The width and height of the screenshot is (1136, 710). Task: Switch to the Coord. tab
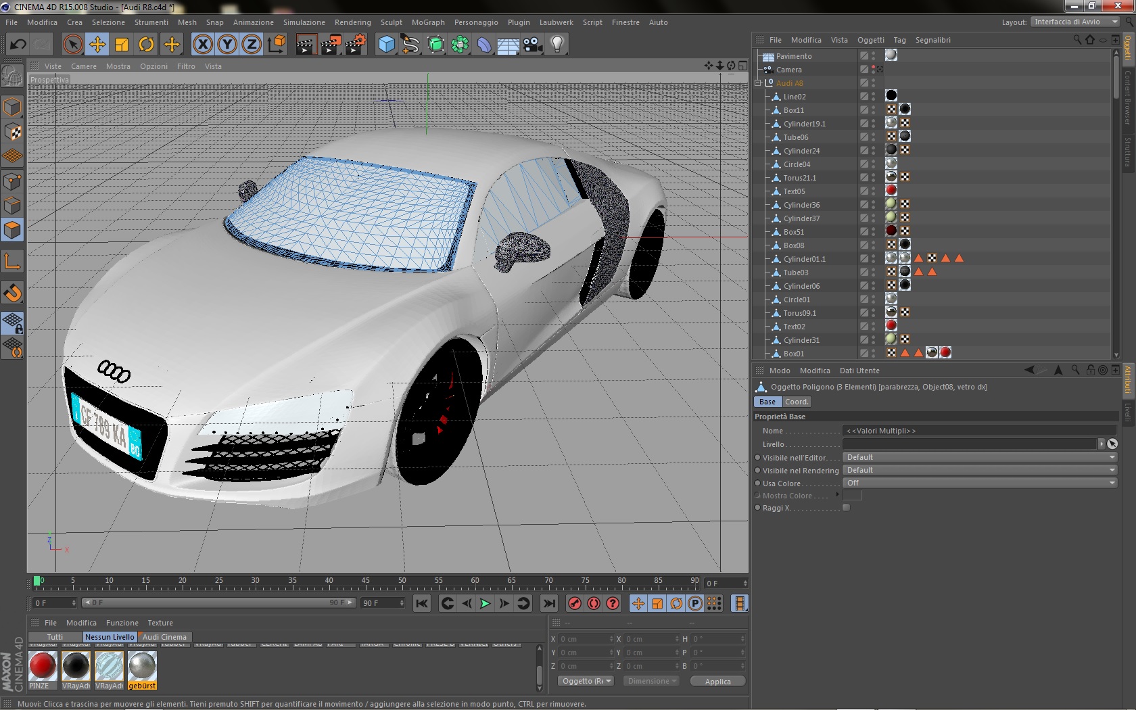coord(796,402)
